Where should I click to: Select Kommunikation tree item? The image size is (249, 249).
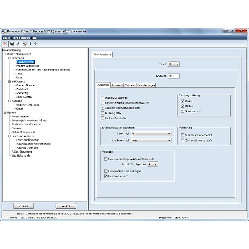(x=20, y=116)
